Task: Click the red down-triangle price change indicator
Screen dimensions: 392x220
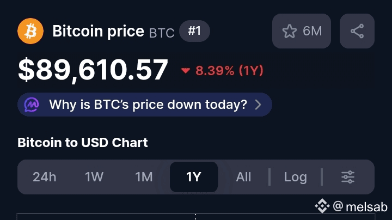Action: pyautogui.click(x=186, y=71)
